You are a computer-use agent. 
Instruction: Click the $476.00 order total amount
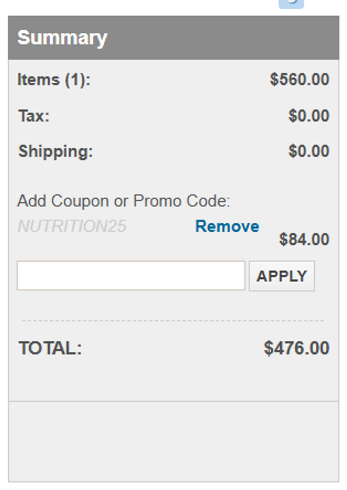[296, 348]
